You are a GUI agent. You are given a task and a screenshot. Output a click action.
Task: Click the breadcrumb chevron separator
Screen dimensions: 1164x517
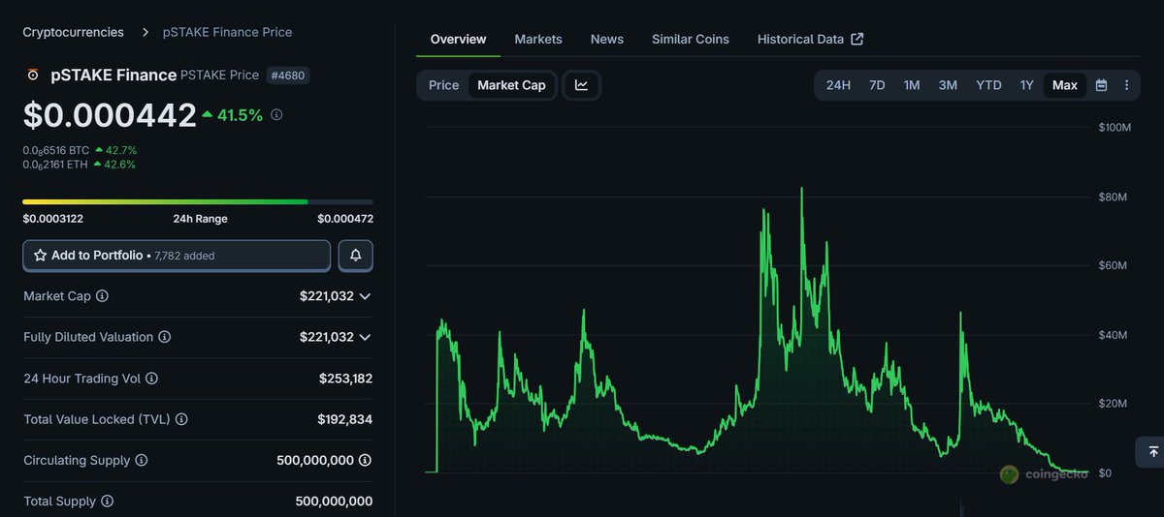pos(145,32)
